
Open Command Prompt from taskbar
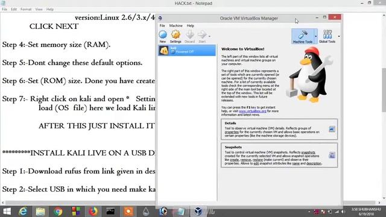(110, 212)
